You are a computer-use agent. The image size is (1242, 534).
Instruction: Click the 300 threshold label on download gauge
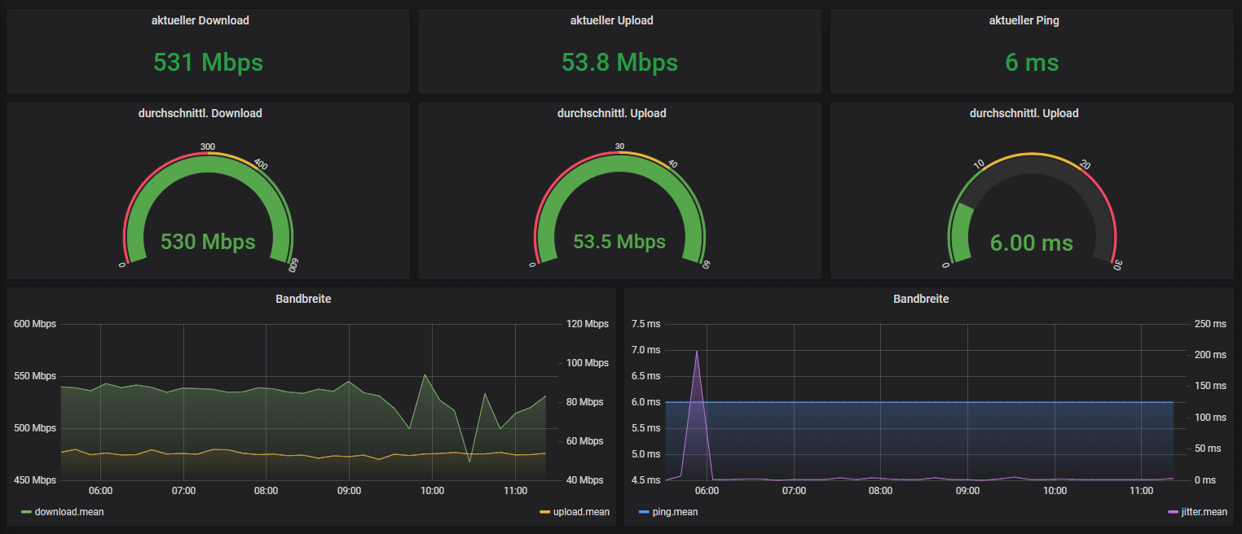coord(208,147)
